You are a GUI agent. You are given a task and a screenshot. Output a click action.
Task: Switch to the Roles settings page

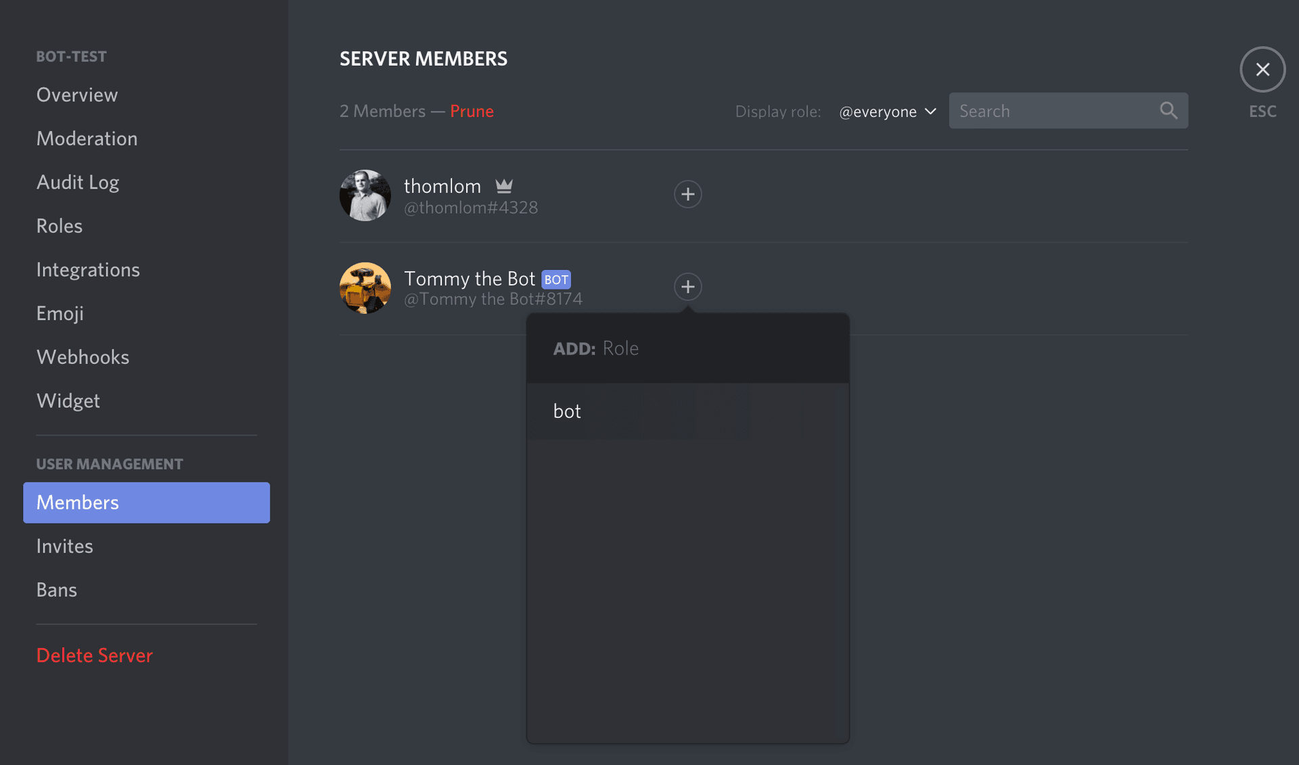pyautogui.click(x=60, y=225)
